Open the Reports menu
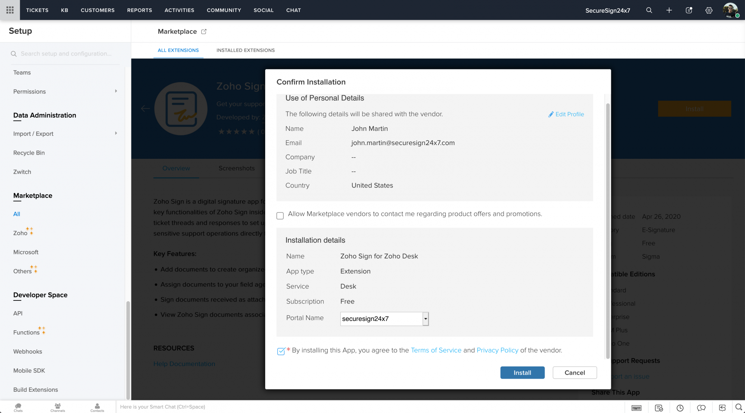The image size is (745, 413). (139, 10)
